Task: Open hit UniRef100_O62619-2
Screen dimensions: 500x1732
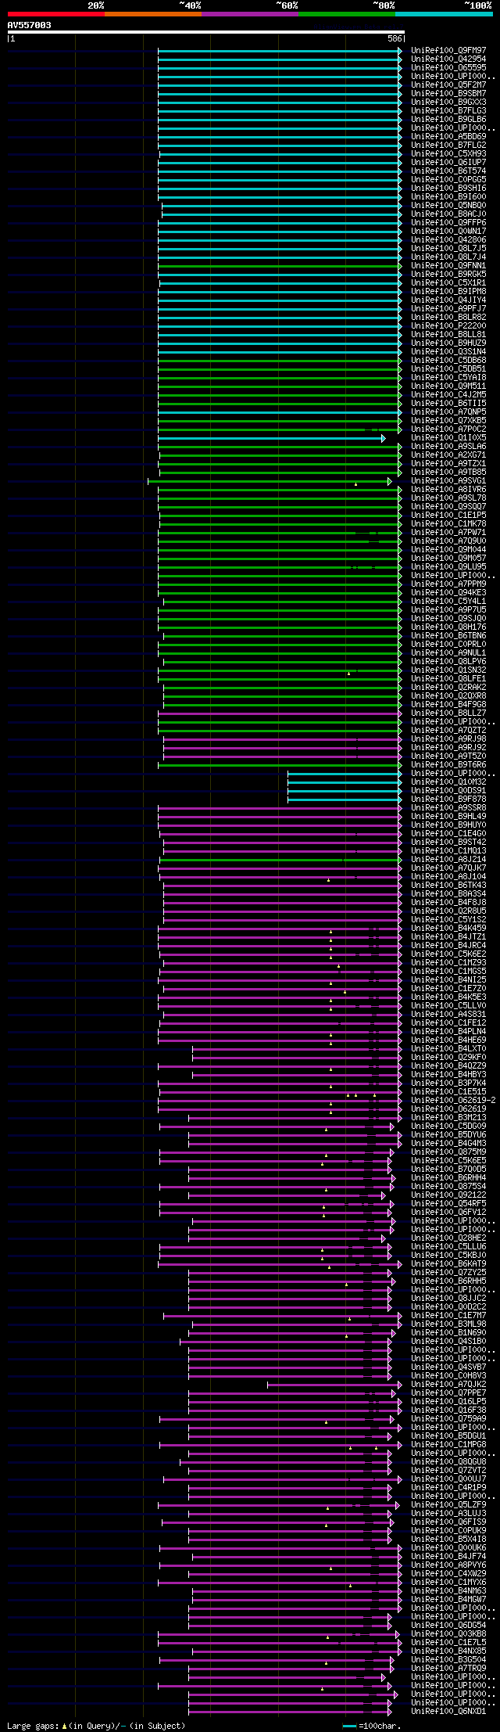Action: click(453, 1100)
